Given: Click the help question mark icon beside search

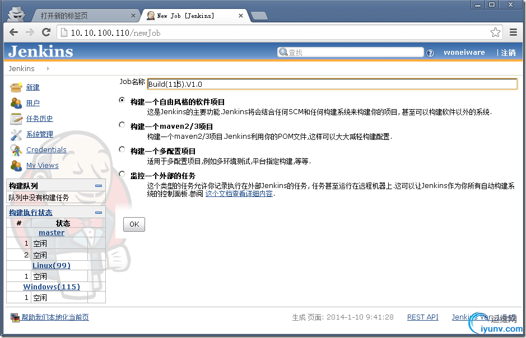Looking at the screenshot, I should 430,53.
